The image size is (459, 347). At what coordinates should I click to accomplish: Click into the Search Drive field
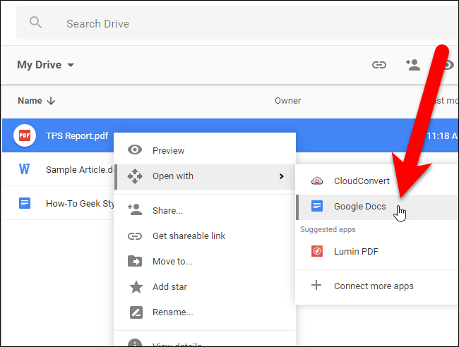[212, 23]
